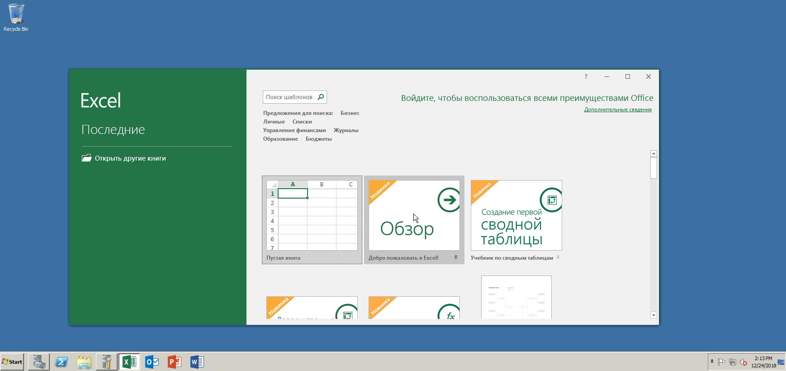Screen dimensions: 786x371
Task: Open PowerShell from the taskbar
Action: (x=62, y=362)
